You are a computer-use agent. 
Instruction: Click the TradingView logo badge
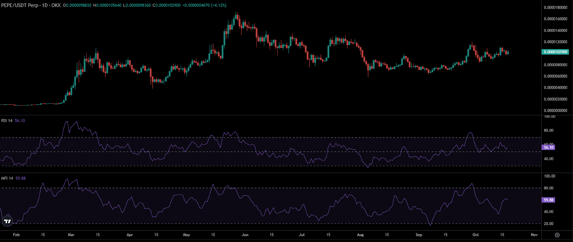(7, 221)
